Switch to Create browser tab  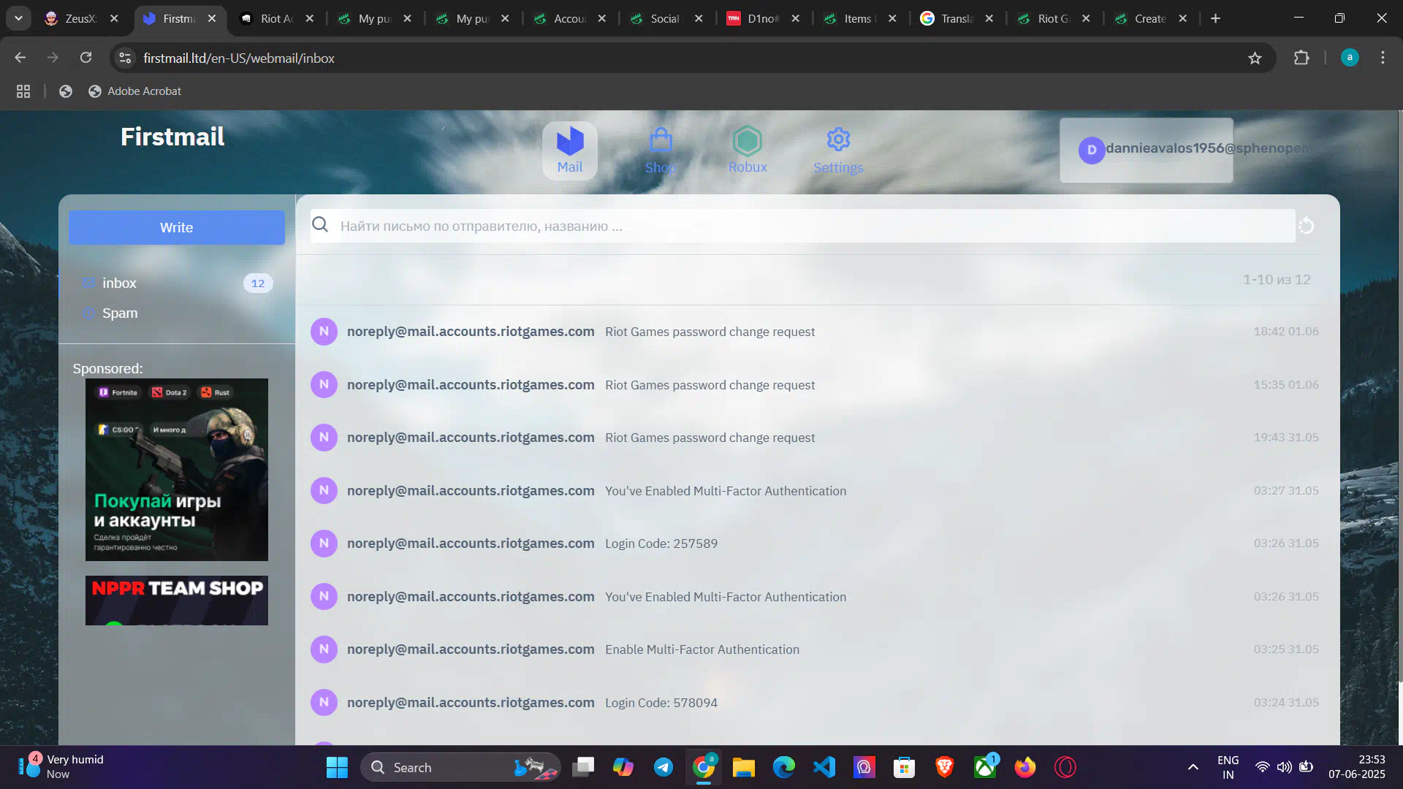point(1149,18)
